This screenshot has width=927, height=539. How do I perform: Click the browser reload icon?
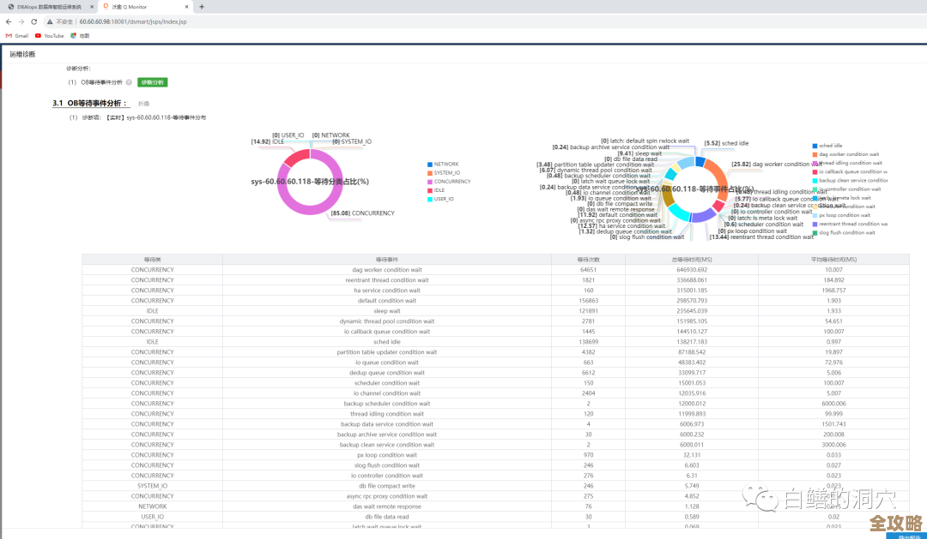click(33, 21)
